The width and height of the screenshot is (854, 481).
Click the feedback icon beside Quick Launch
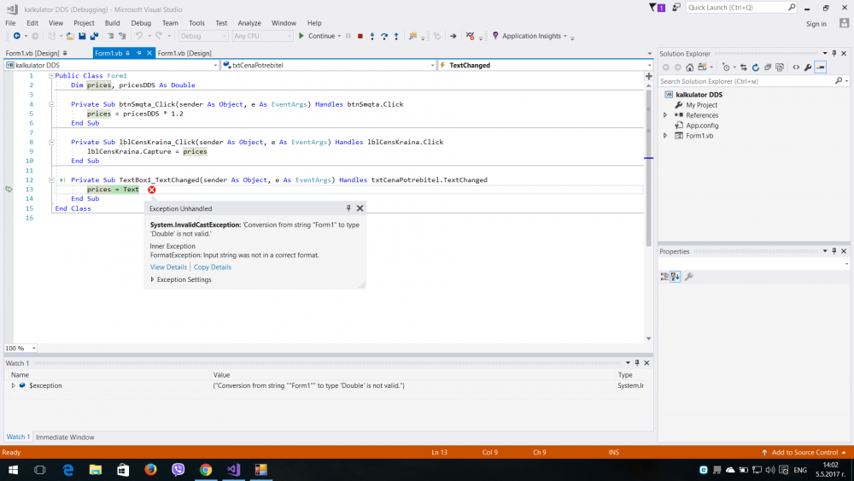(676, 8)
